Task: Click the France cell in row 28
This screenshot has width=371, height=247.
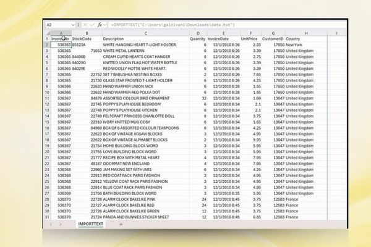Action: coord(306,199)
